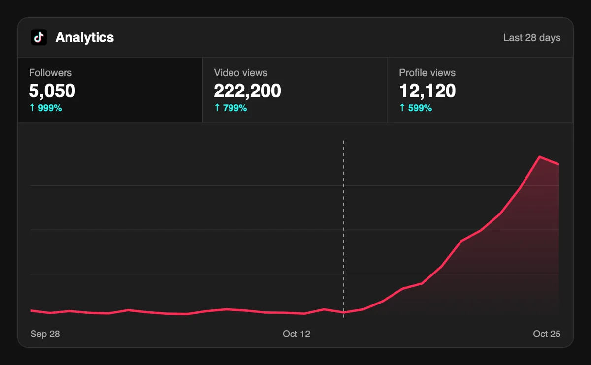Click the 599% growth indicator
Screen dimensions: 591x365
point(416,108)
